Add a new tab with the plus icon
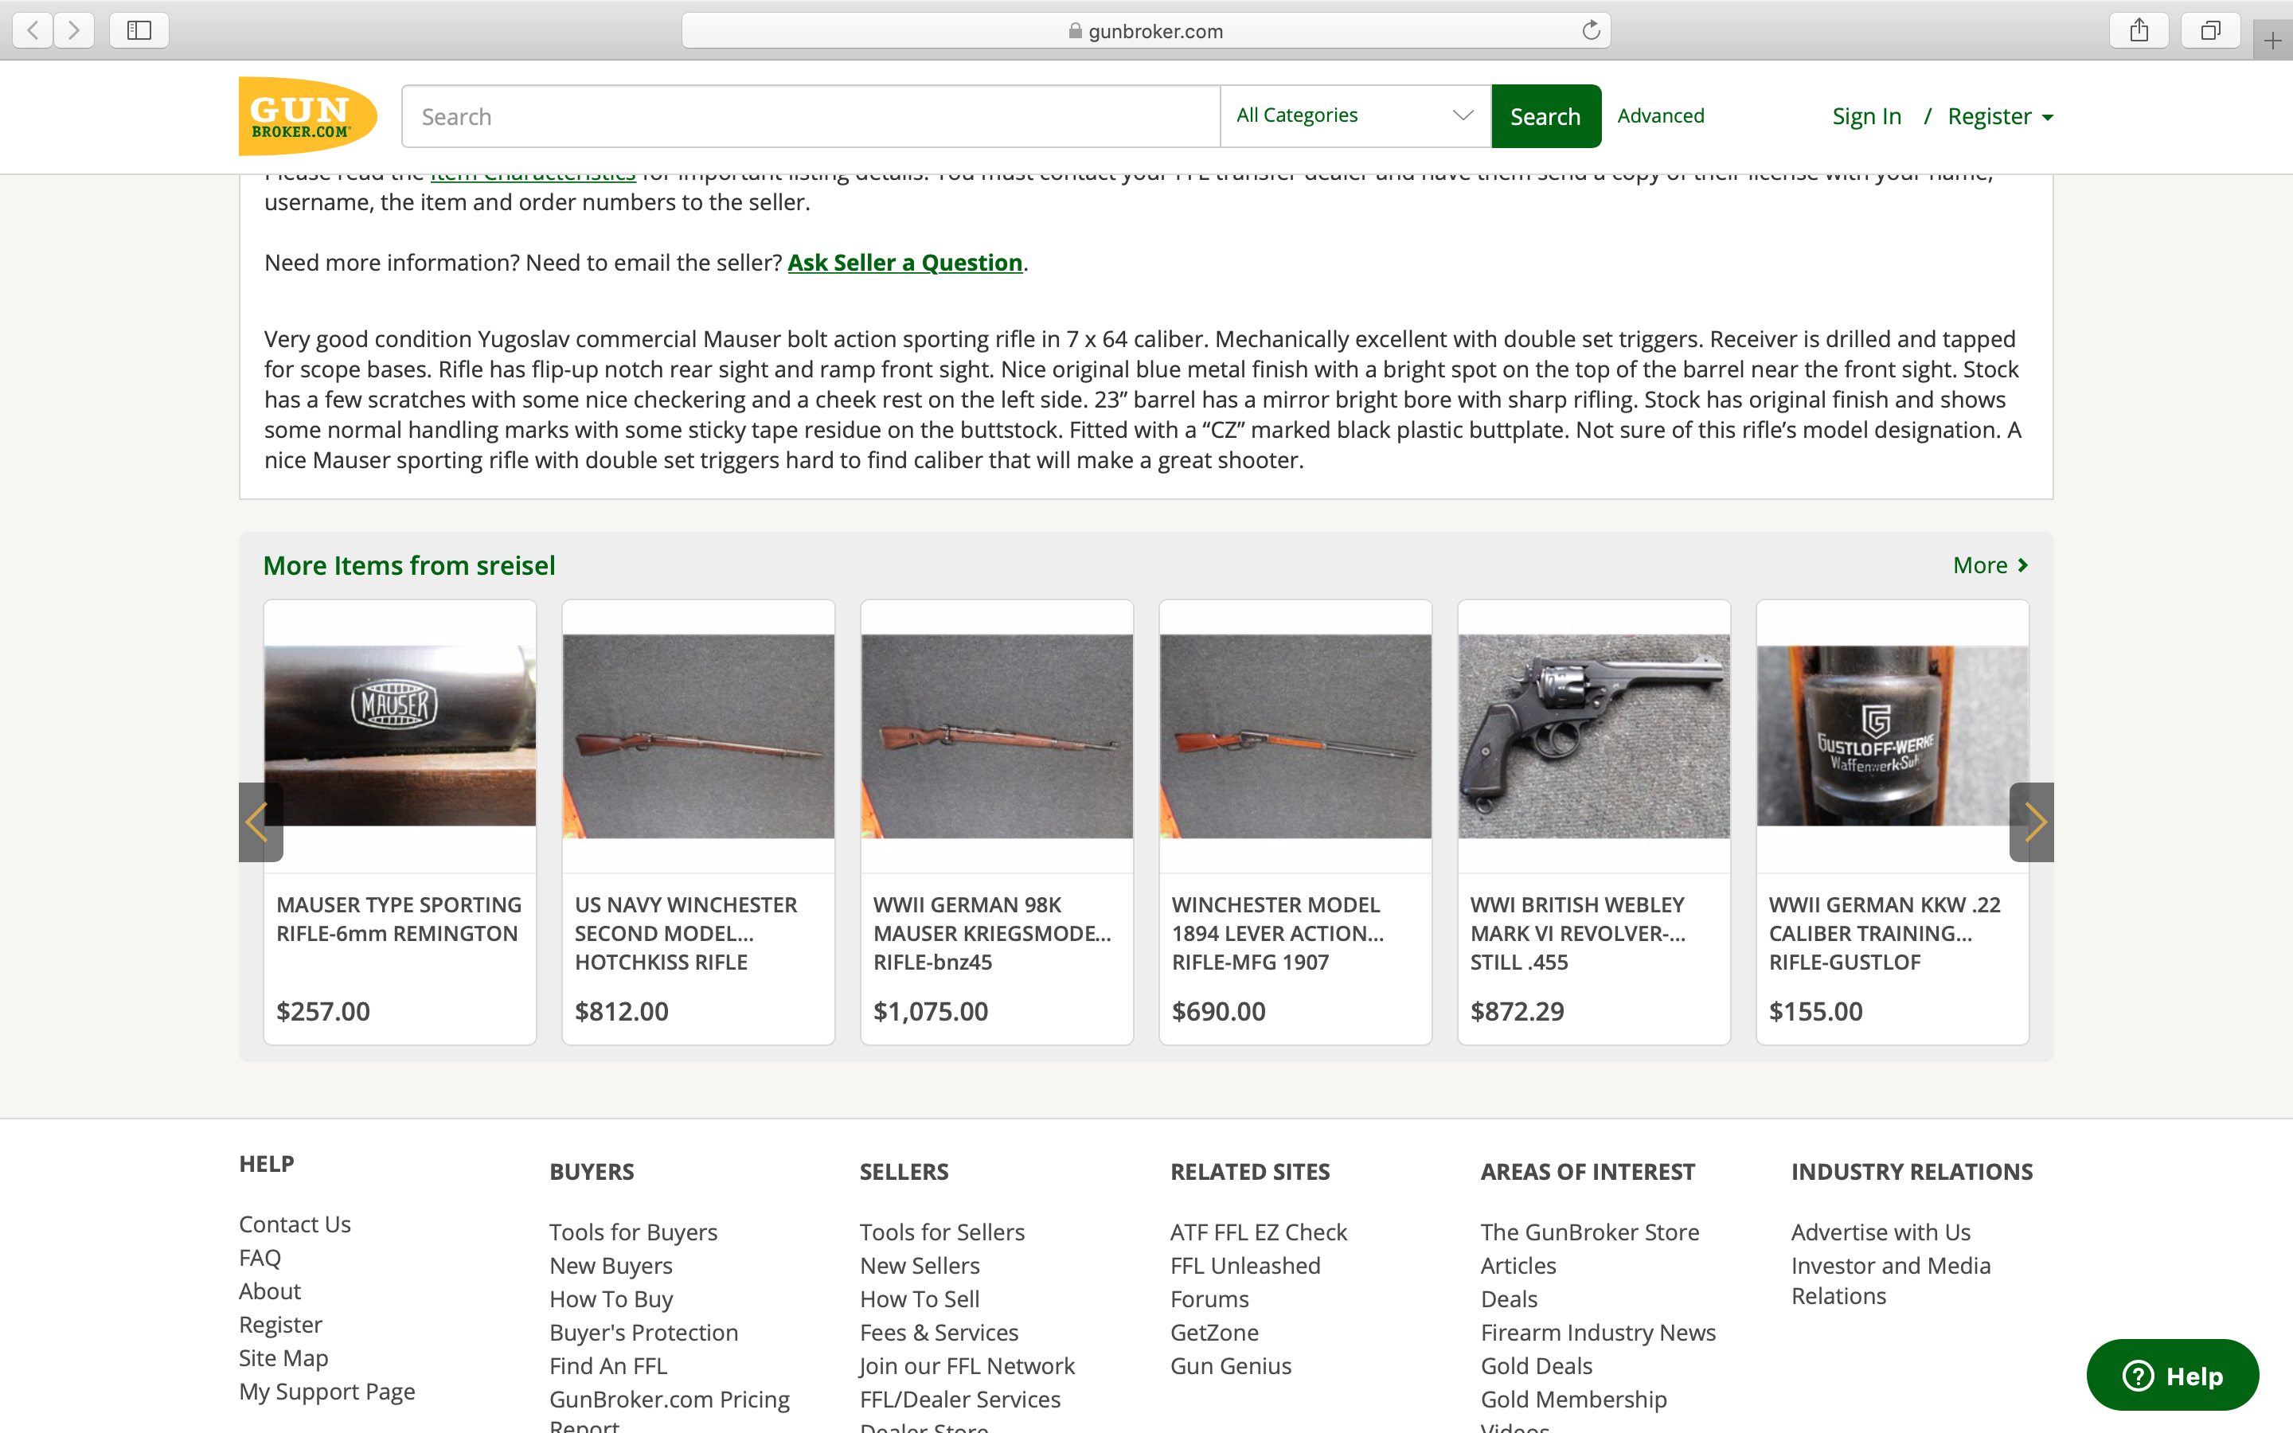 (x=2272, y=41)
